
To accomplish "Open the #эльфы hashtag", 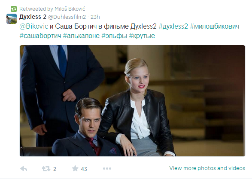I will [115, 36].
